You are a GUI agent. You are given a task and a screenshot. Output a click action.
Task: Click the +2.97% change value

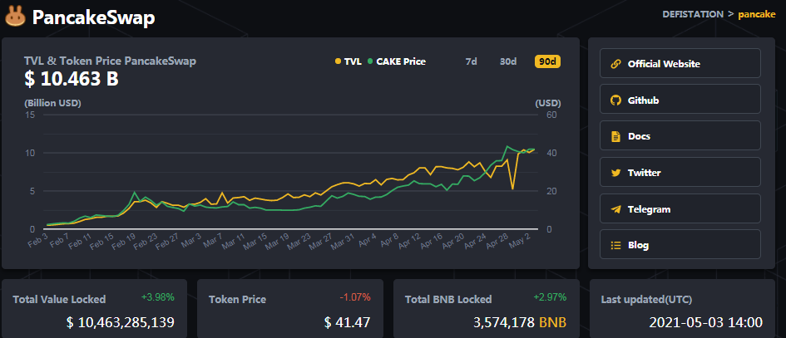click(550, 297)
